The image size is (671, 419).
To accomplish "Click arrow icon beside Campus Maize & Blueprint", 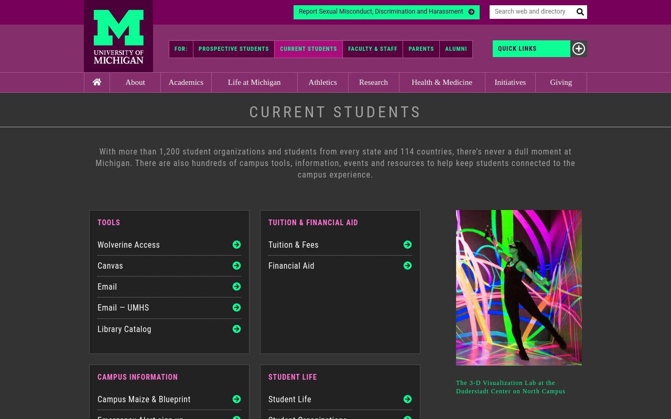I will coord(237,399).
